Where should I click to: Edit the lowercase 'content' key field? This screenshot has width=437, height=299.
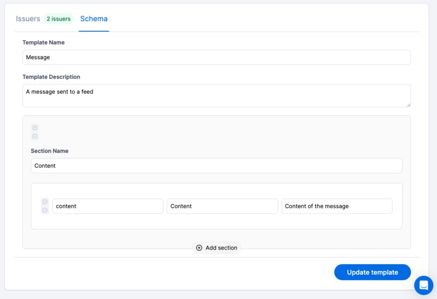tap(108, 206)
